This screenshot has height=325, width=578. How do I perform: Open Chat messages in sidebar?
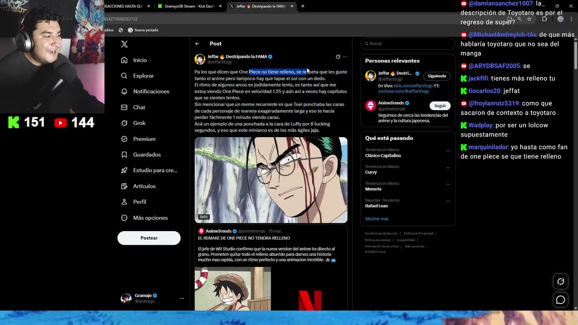pos(133,107)
